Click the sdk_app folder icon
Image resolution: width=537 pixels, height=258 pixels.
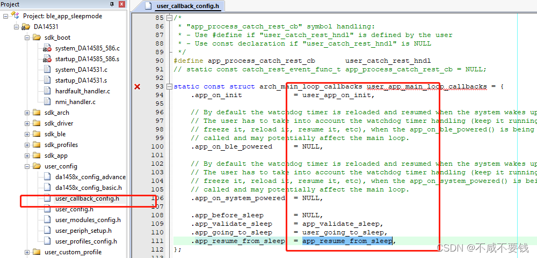point(37,156)
